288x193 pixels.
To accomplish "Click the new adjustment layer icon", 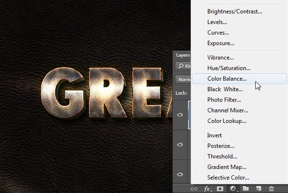I will pyautogui.click(x=233, y=189).
